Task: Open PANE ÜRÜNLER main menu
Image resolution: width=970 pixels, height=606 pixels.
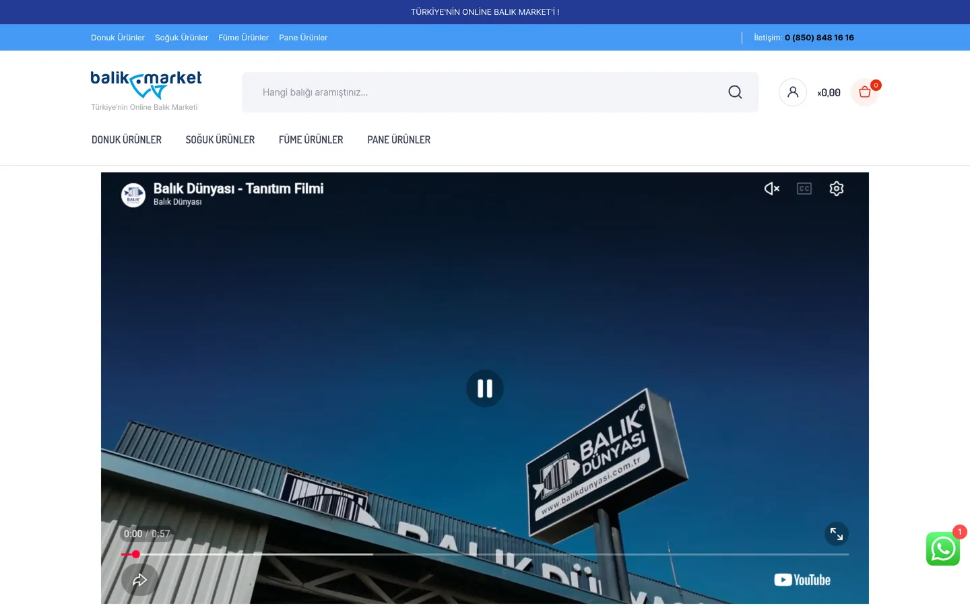Action: click(x=399, y=140)
